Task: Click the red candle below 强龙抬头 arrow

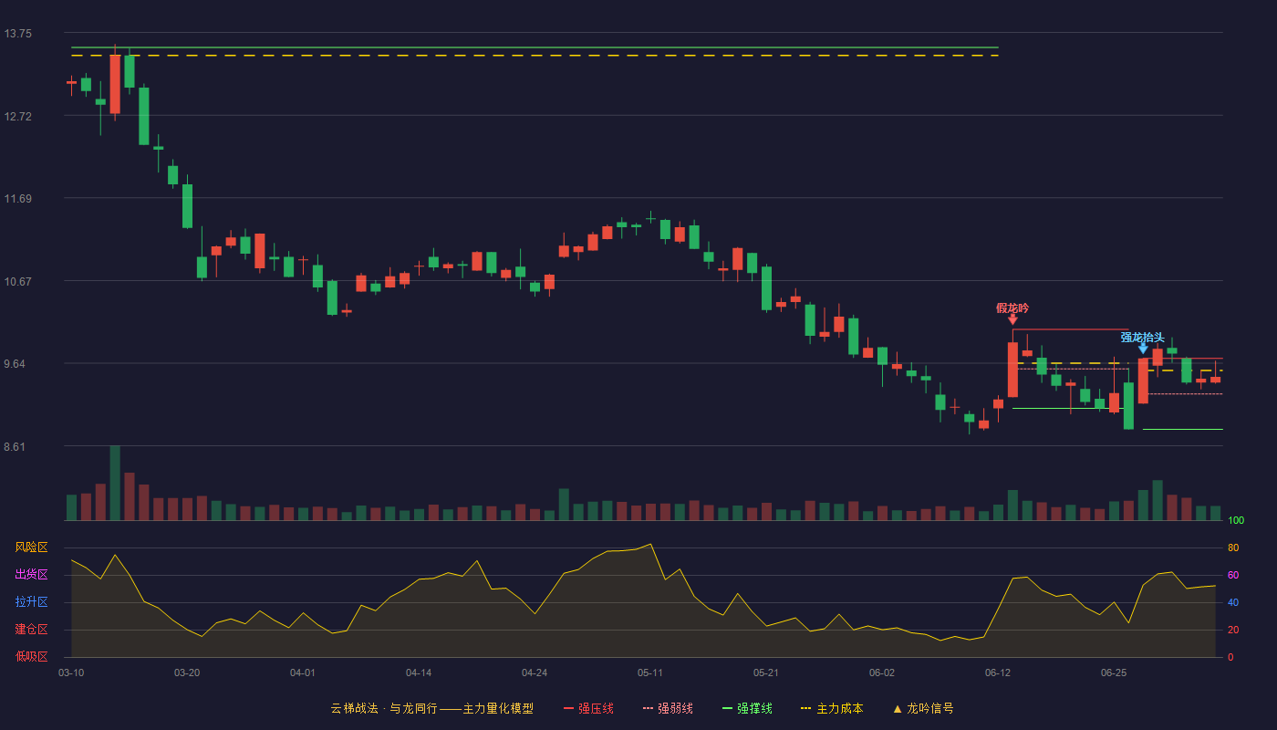Action: (x=1143, y=381)
